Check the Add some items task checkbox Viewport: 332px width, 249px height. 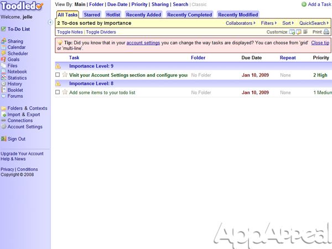(x=58, y=92)
